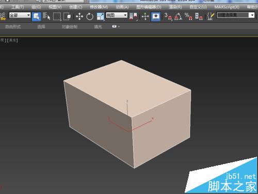Open the Select by Name list tool
258x194 pixels.
click(46, 16)
